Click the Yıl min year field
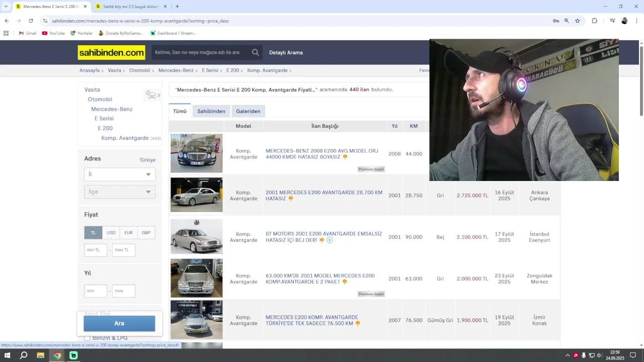The height and width of the screenshot is (362, 644). 96,291
